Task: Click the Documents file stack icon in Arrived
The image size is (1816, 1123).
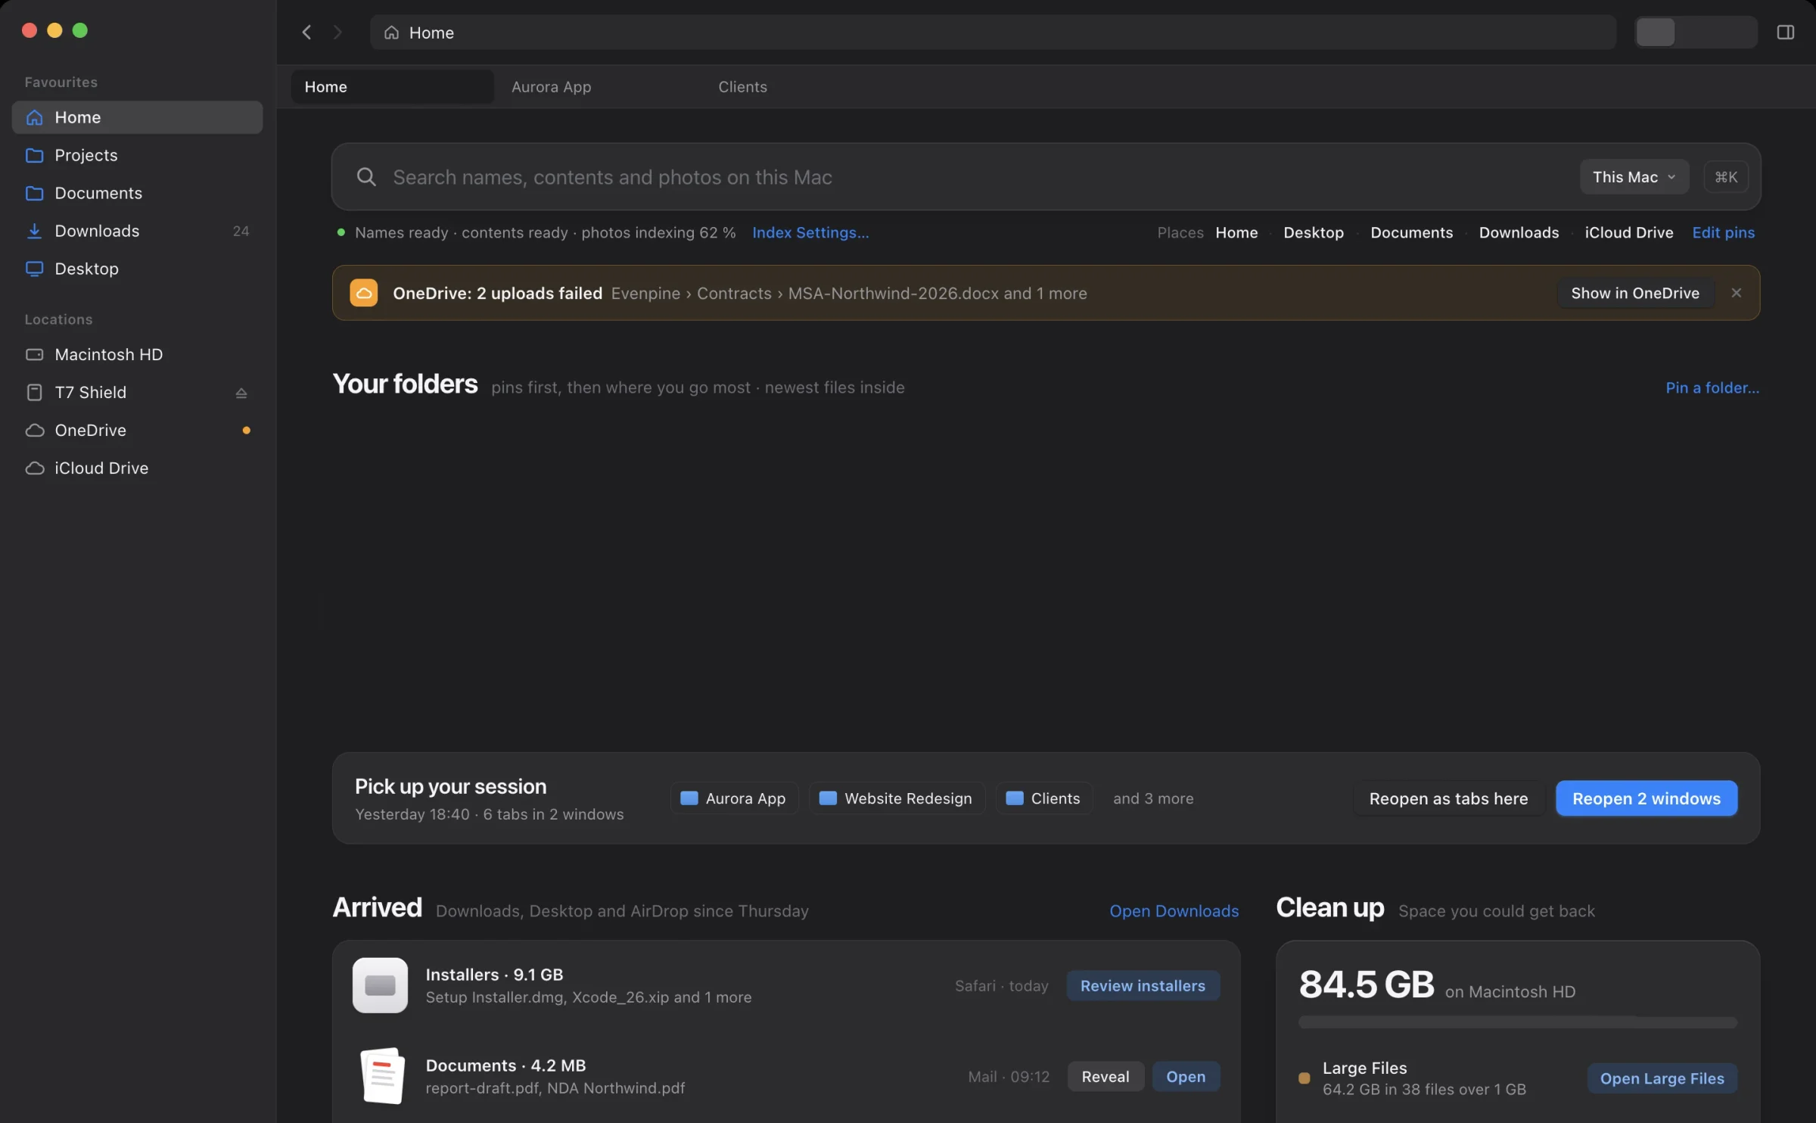Action: [382, 1076]
